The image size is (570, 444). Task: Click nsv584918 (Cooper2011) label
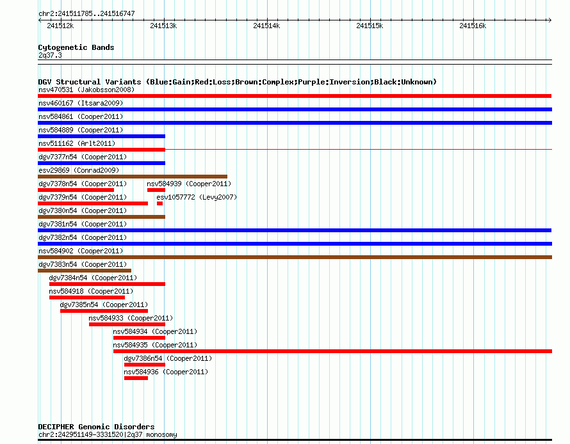tap(91, 291)
